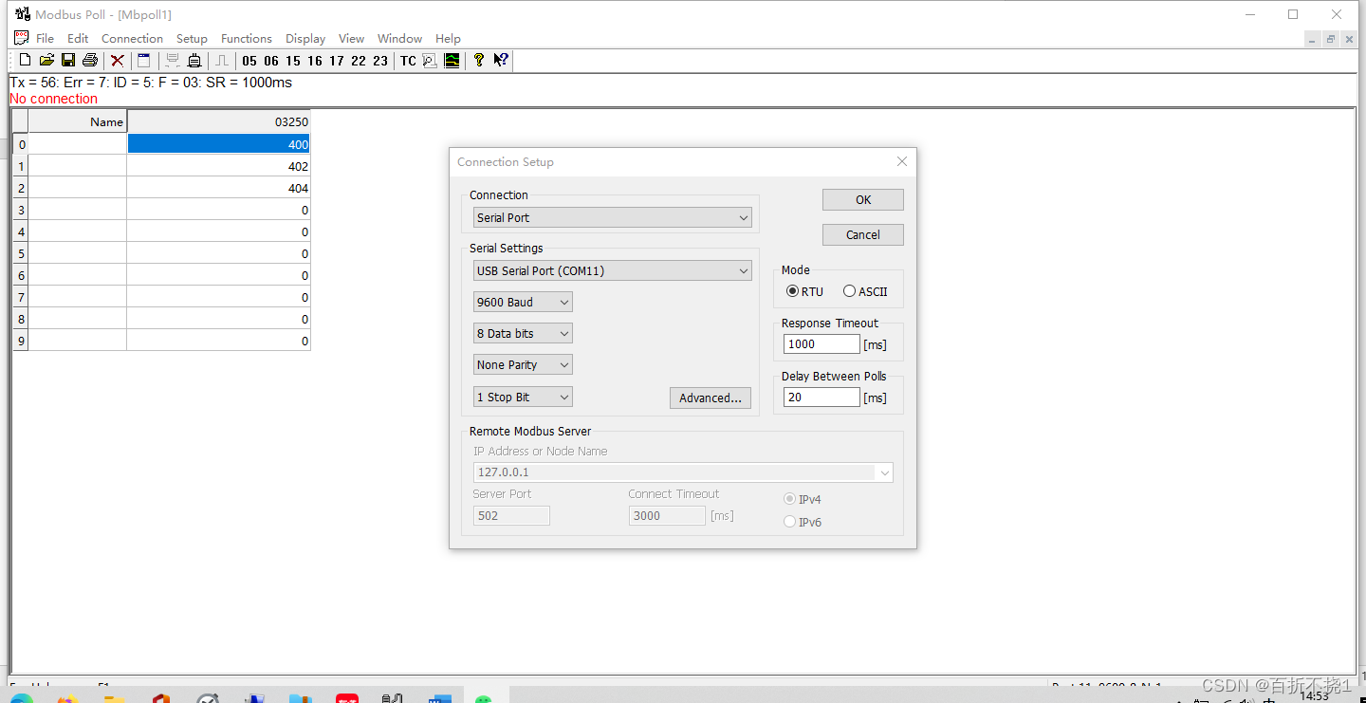Viewport: 1366px width, 703px height.
Task: Click the grayed Connect toolbar icon
Action: [173, 60]
